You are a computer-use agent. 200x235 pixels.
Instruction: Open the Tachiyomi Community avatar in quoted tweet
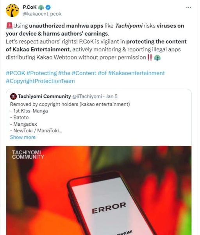click(x=13, y=96)
